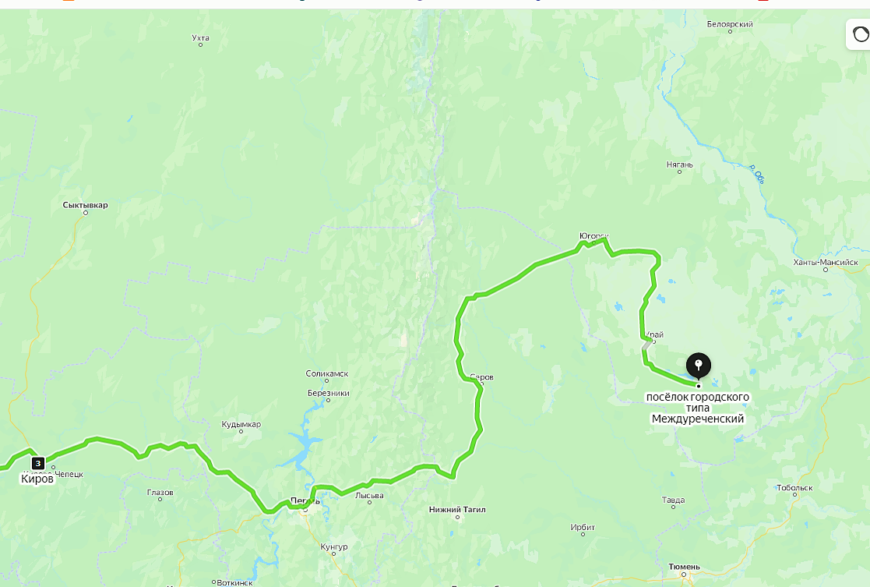The height and width of the screenshot is (587, 870).
Task: Select the Кудымкар town label
Action: pos(241,424)
